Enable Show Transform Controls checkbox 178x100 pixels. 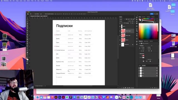pos(44,14)
